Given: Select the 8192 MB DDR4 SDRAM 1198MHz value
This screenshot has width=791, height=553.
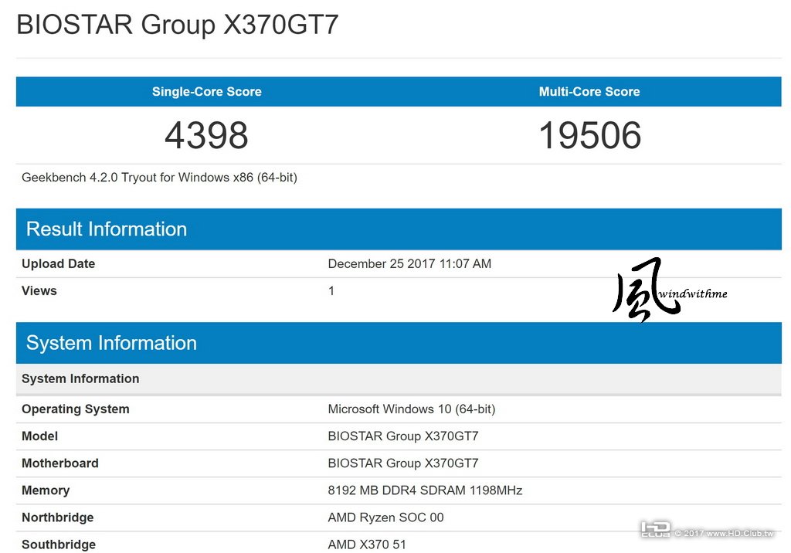Looking at the screenshot, I should tap(426, 490).
